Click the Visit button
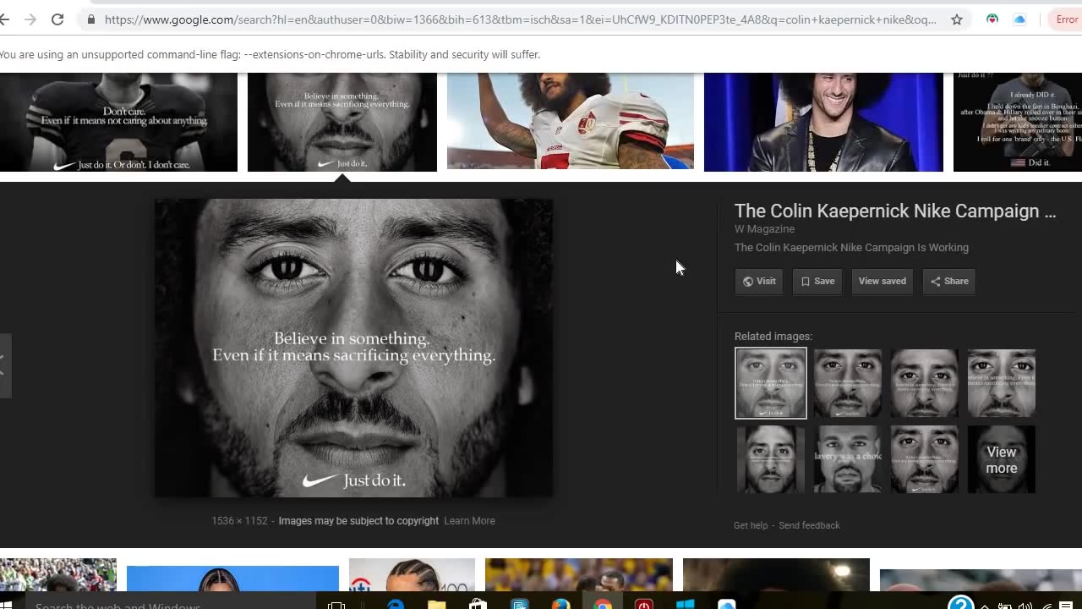 [x=759, y=282]
